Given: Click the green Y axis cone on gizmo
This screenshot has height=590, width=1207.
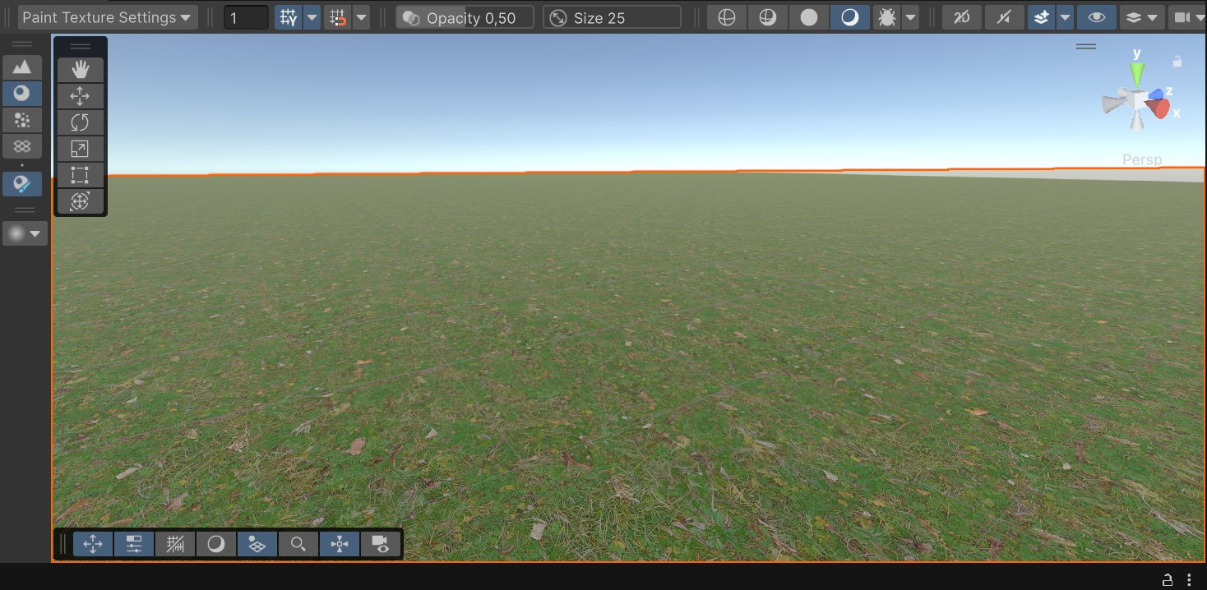Looking at the screenshot, I should click(x=1137, y=75).
